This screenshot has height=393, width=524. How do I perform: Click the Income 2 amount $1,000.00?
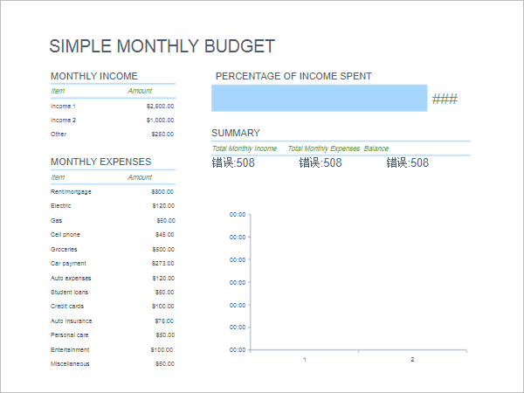pos(160,120)
